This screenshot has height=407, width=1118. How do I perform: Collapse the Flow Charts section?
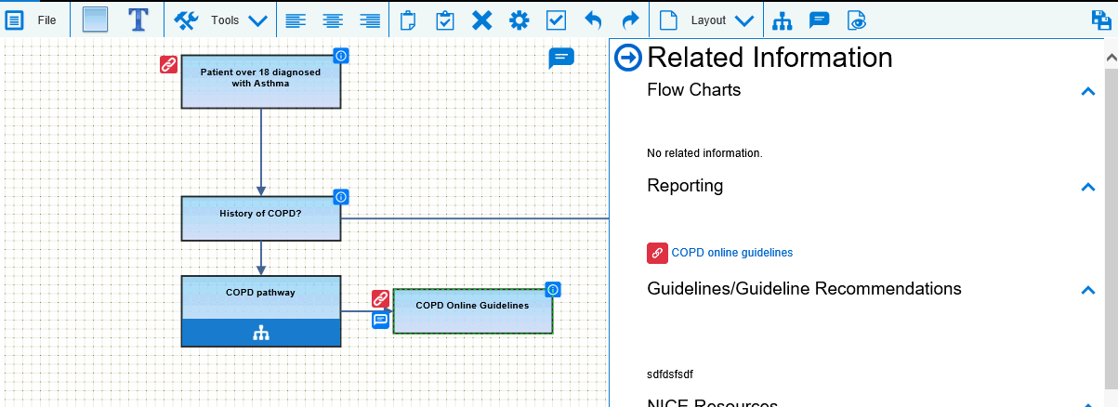pyautogui.click(x=1088, y=91)
